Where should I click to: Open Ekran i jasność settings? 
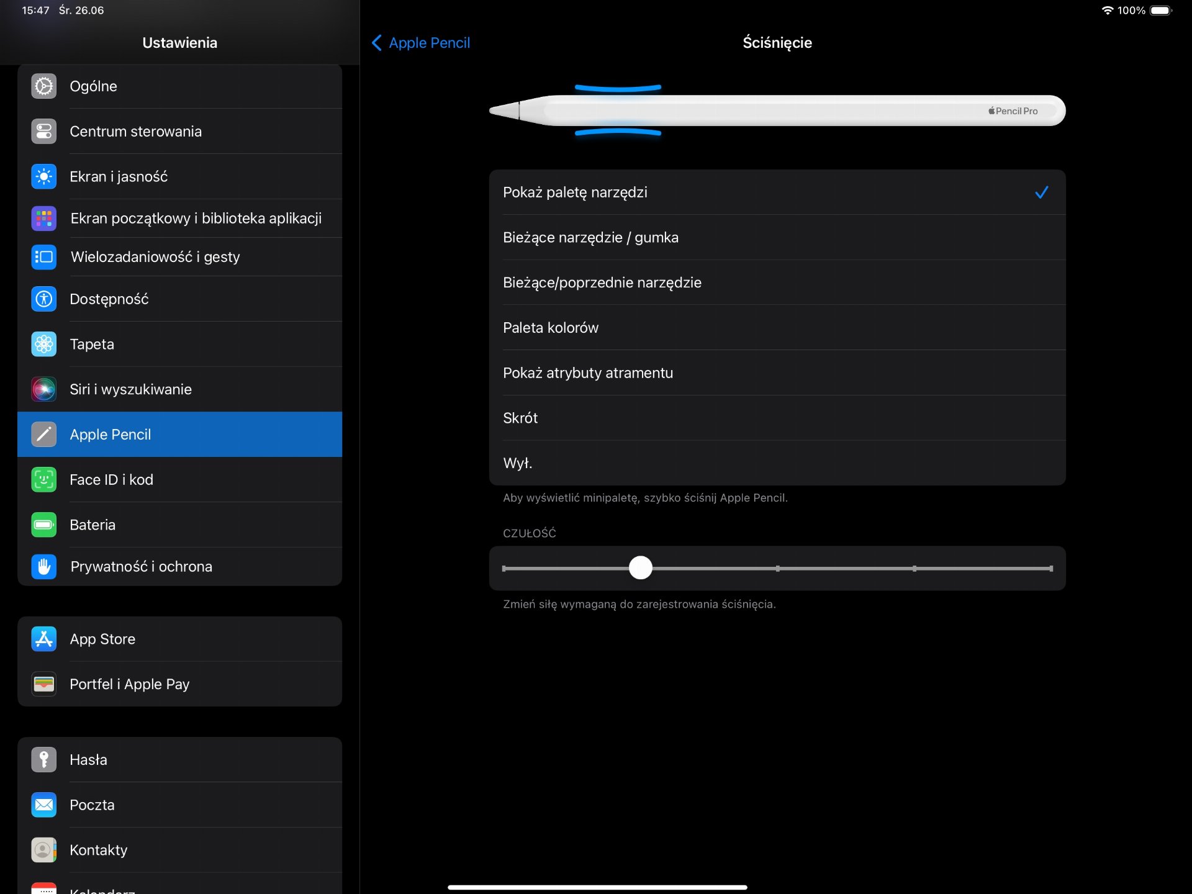tap(179, 177)
